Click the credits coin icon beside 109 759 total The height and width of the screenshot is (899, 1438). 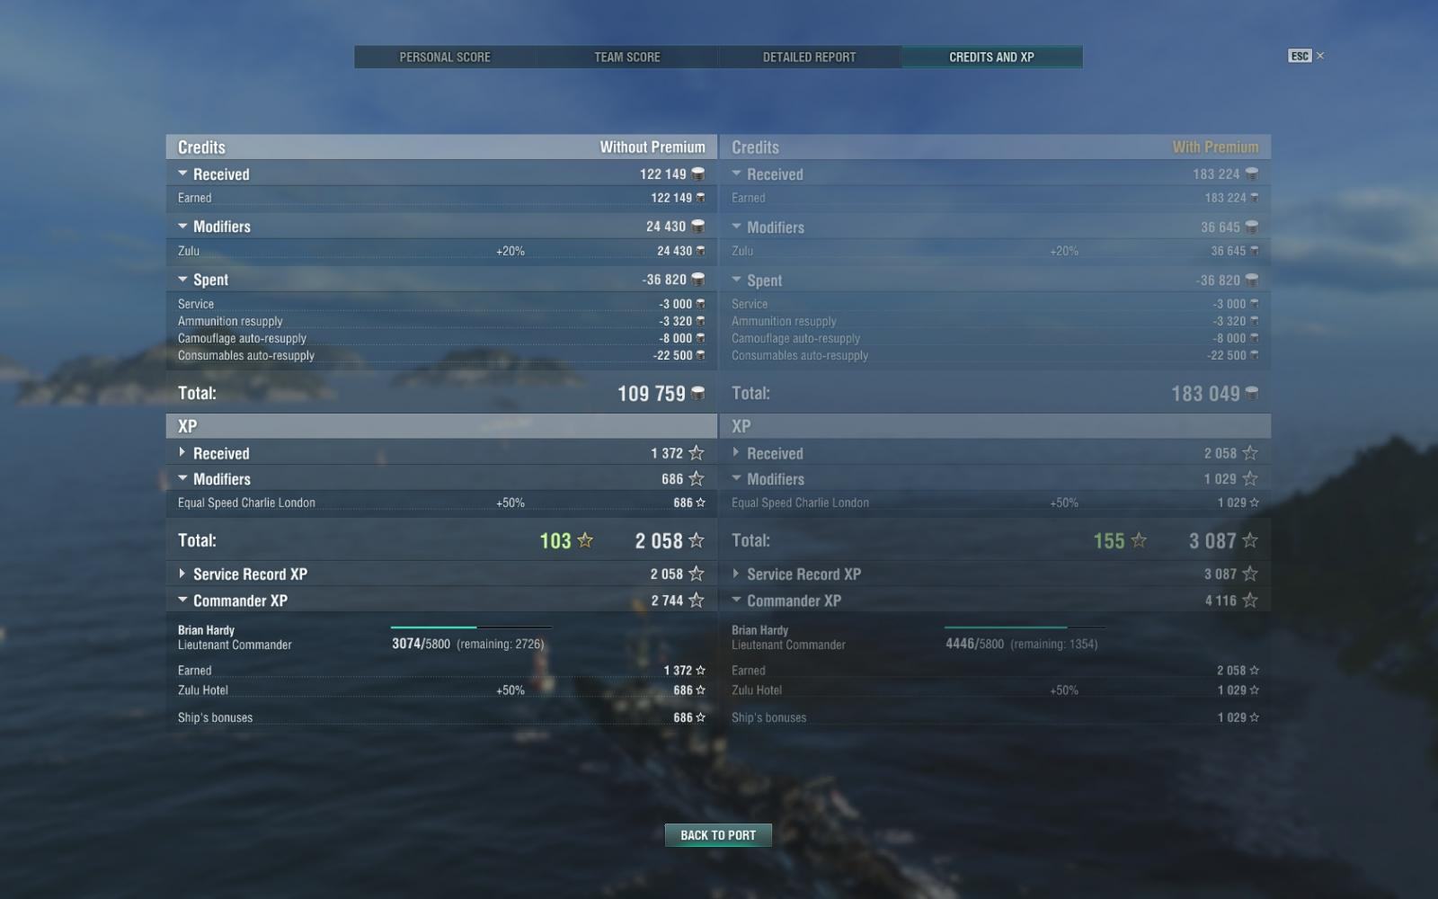click(x=697, y=393)
